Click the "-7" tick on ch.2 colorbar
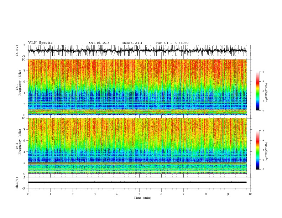The image size is (282, 218). 262,170
